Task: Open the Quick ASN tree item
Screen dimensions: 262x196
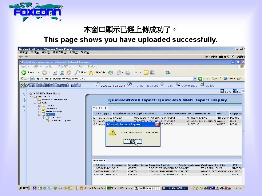Action: tap(56, 118)
